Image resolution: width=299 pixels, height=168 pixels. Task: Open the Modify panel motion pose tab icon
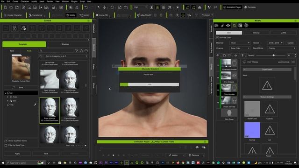(x=222, y=25)
